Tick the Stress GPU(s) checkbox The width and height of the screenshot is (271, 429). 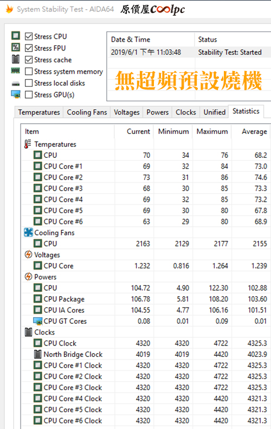coord(29,95)
